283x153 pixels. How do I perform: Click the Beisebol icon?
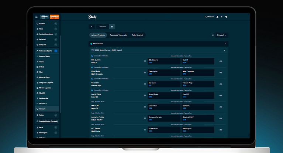point(37,40)
